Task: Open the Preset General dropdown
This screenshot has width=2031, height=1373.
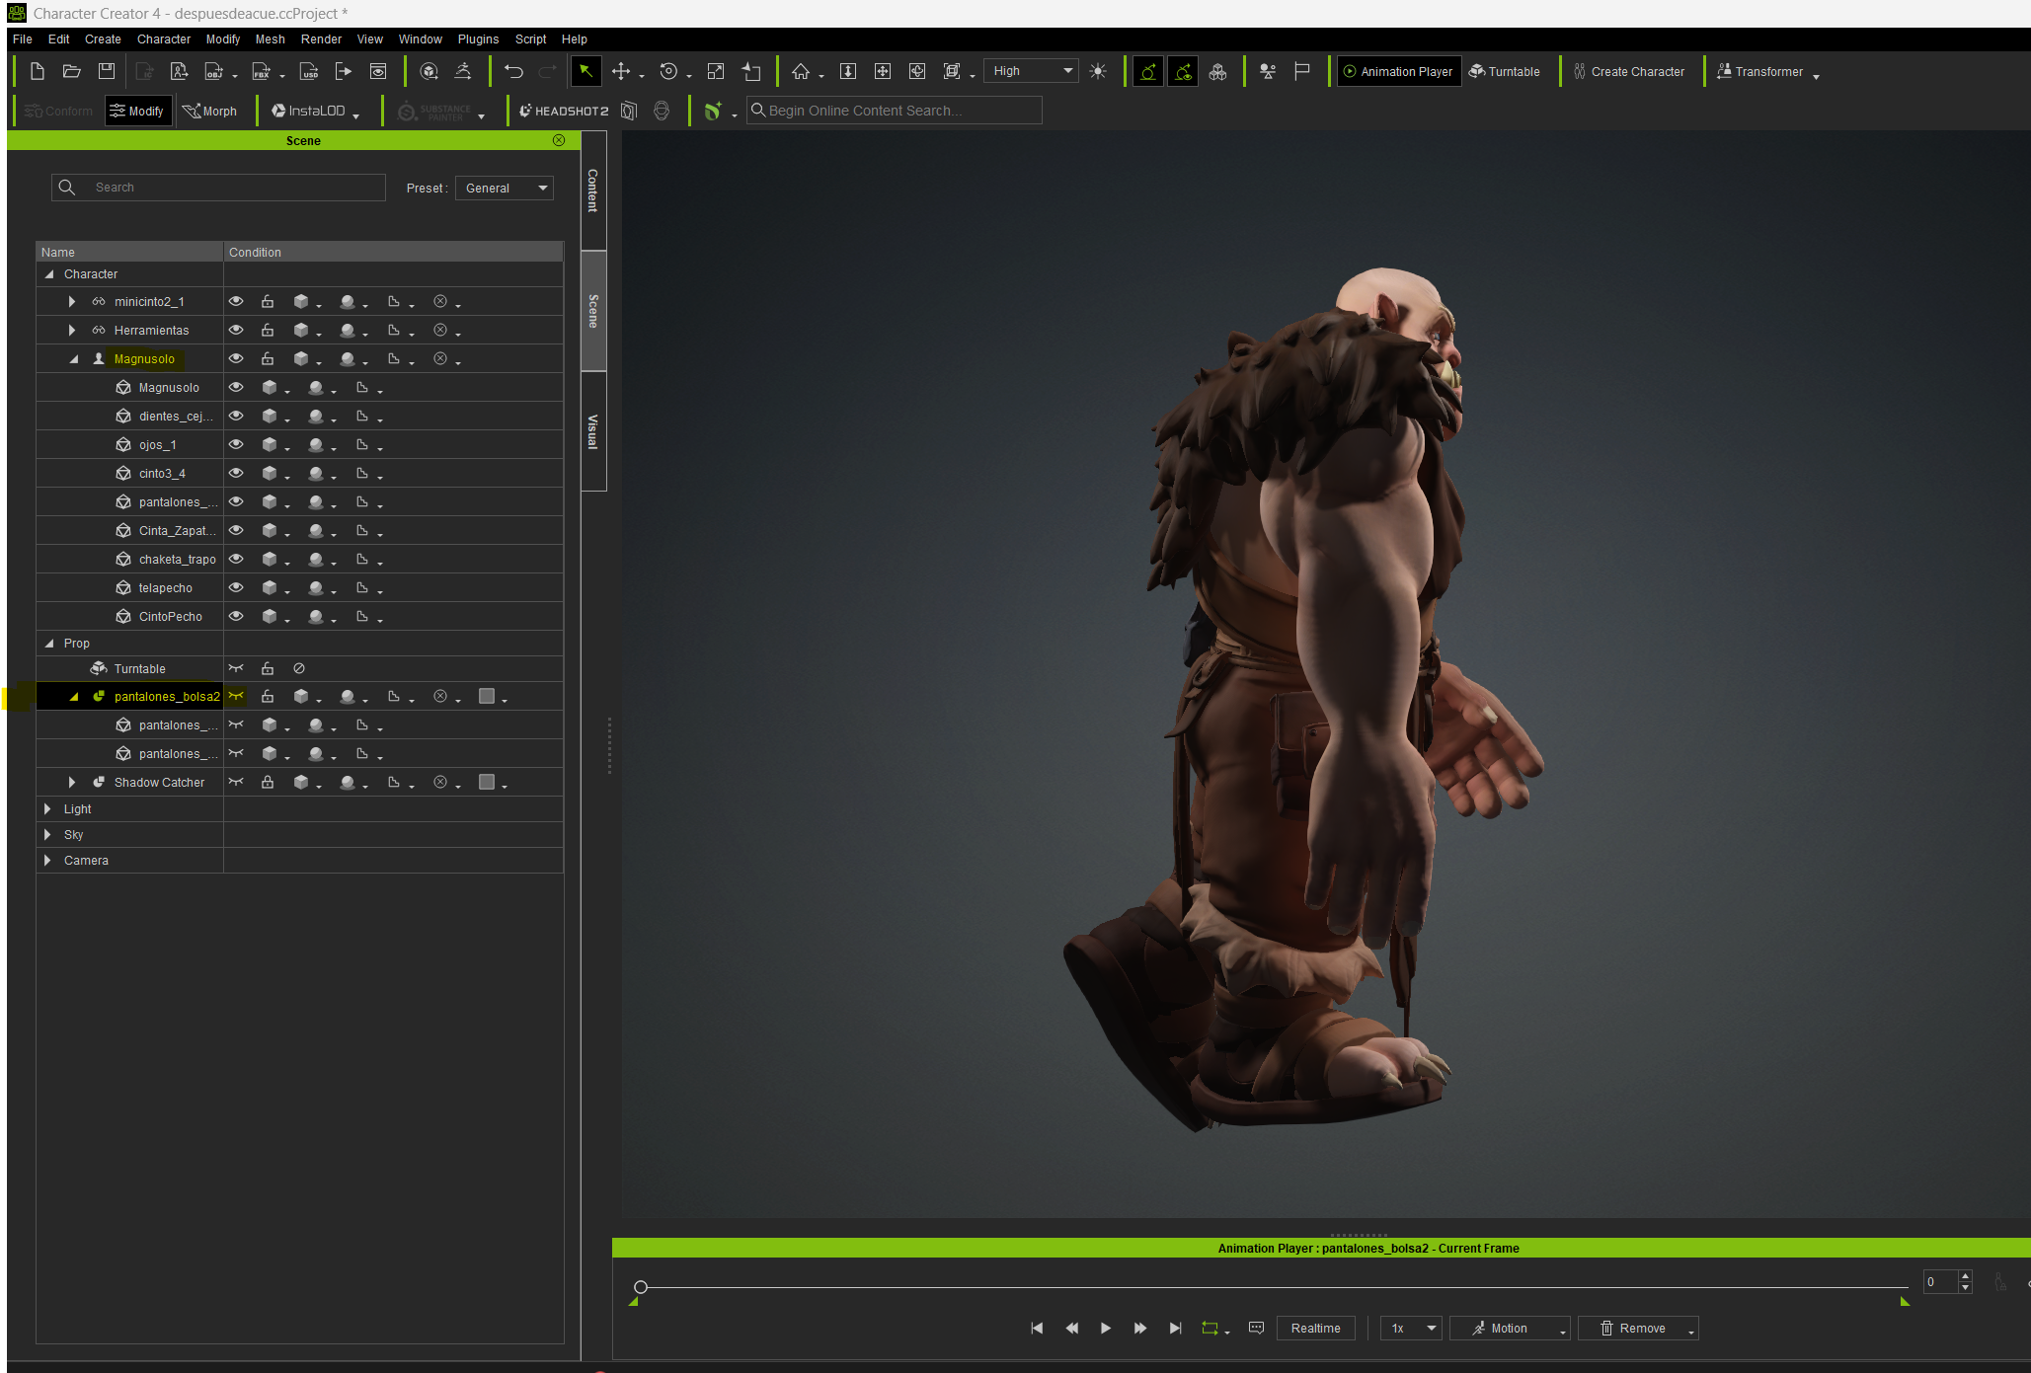Action: coord(505,188)
